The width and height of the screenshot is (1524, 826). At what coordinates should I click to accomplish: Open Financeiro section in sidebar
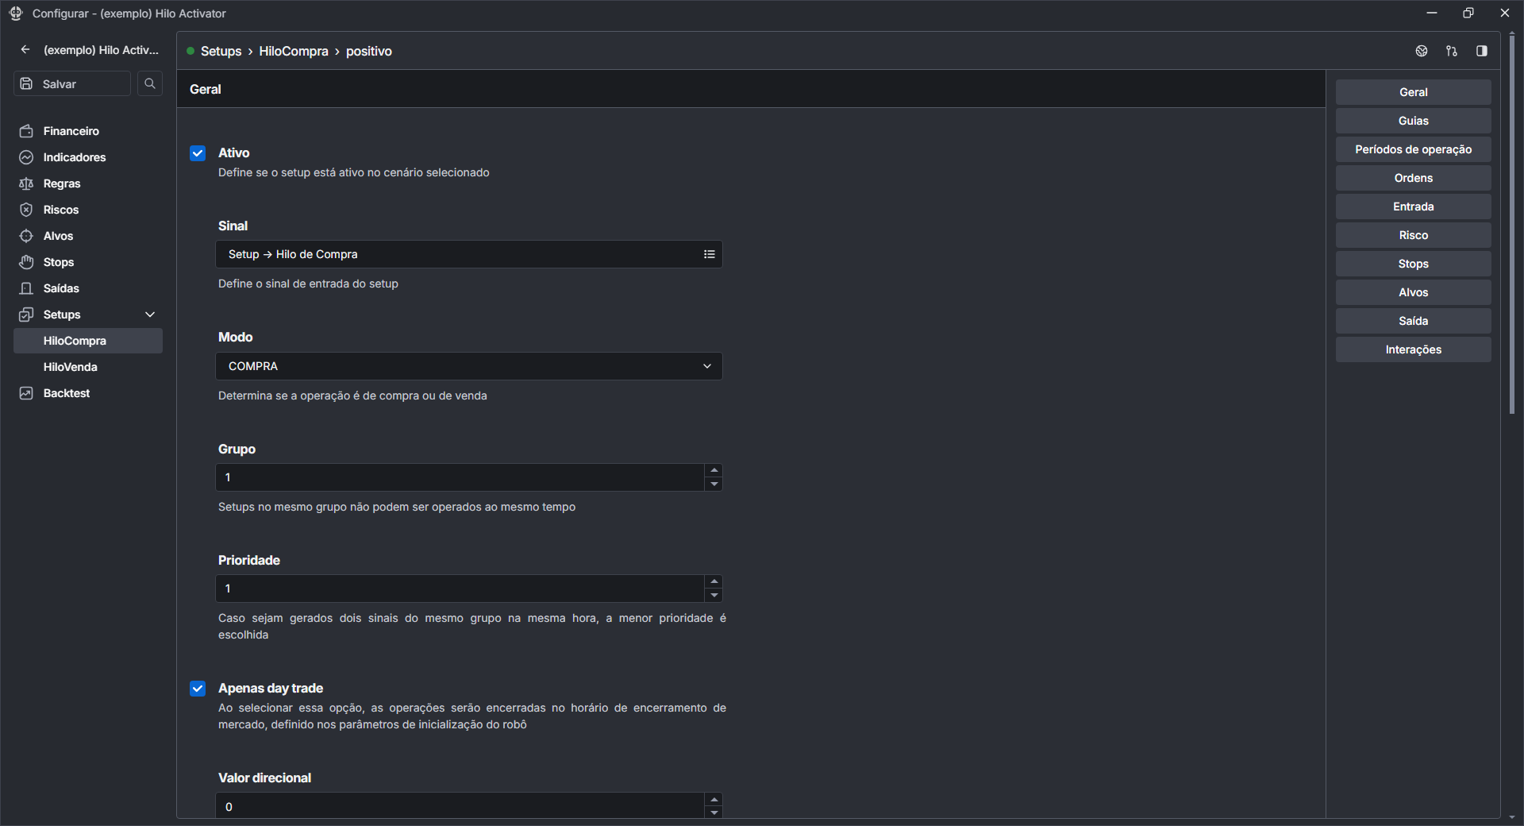pyautogui.click(x=71, y=131)
